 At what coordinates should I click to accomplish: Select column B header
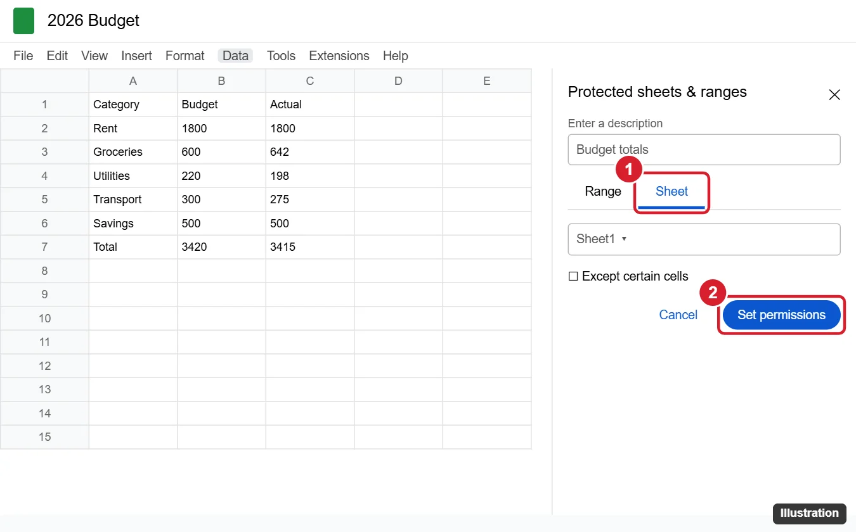221,81
